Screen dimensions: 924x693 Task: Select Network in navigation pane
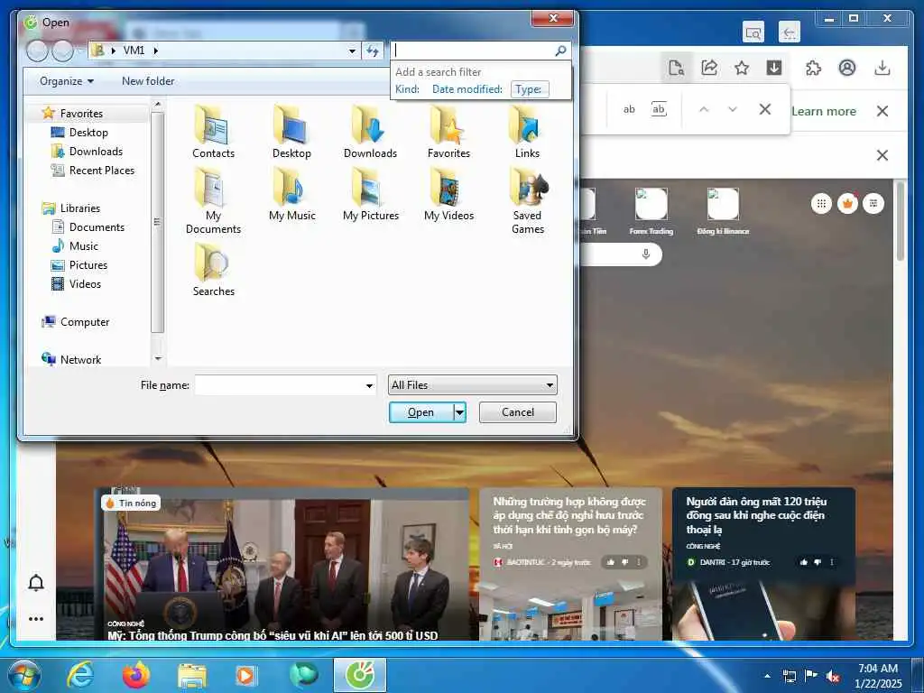click(71, 359)
